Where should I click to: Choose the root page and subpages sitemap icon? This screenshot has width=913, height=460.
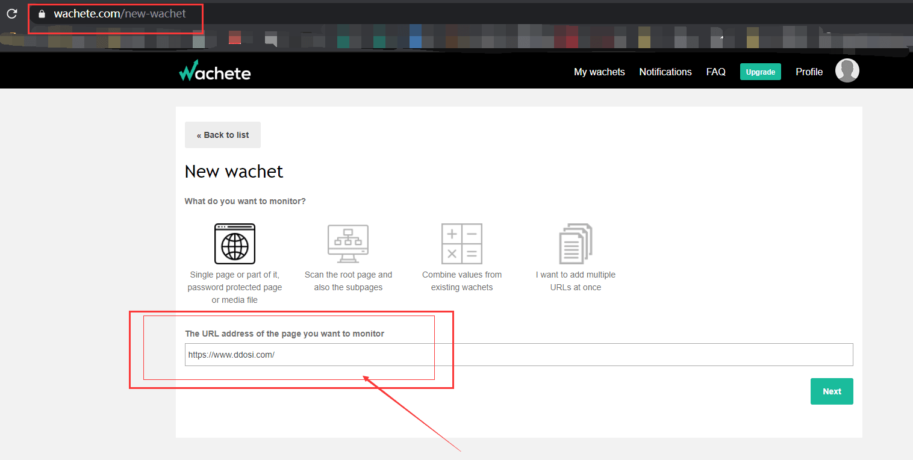coord(348,244)
